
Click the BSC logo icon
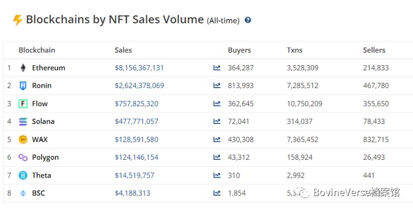[x=23, y=193]
